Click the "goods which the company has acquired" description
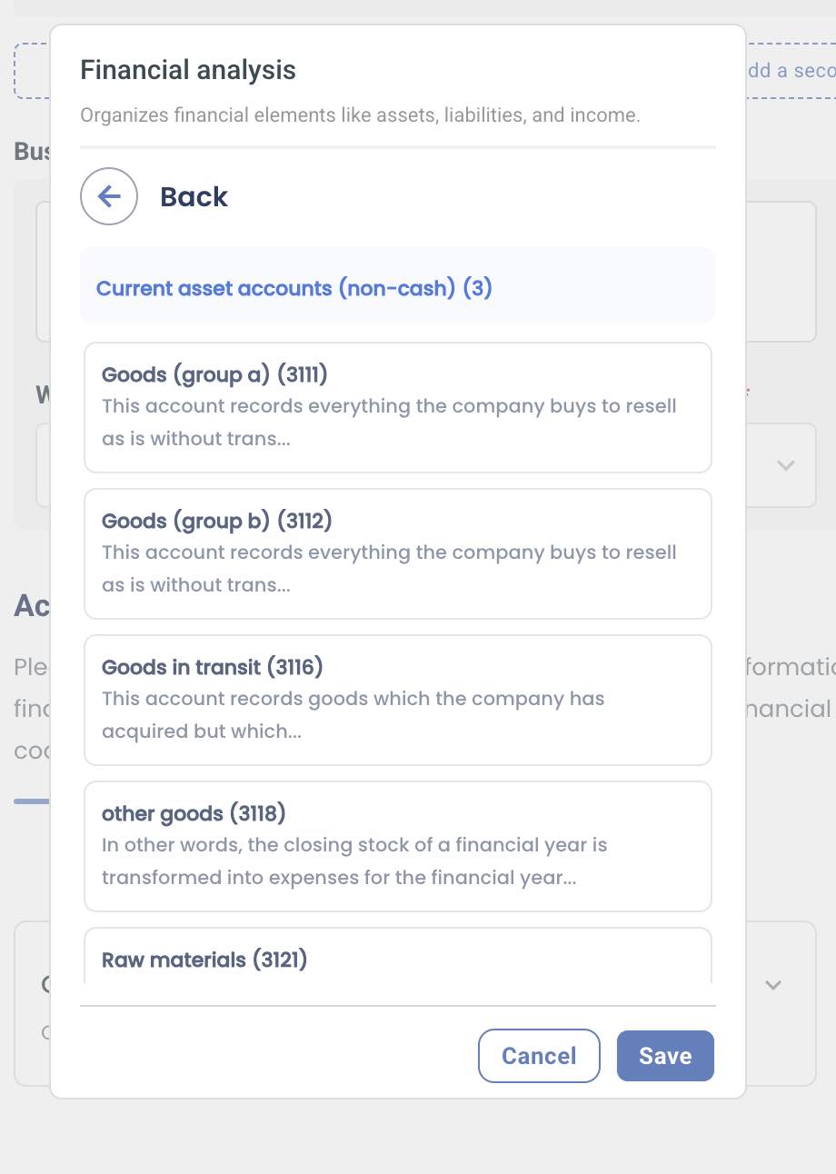Viewport: 836px width, 1174px height. pos(353,715)
